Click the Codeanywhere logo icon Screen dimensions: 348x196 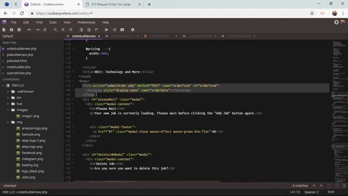[4, 22]
